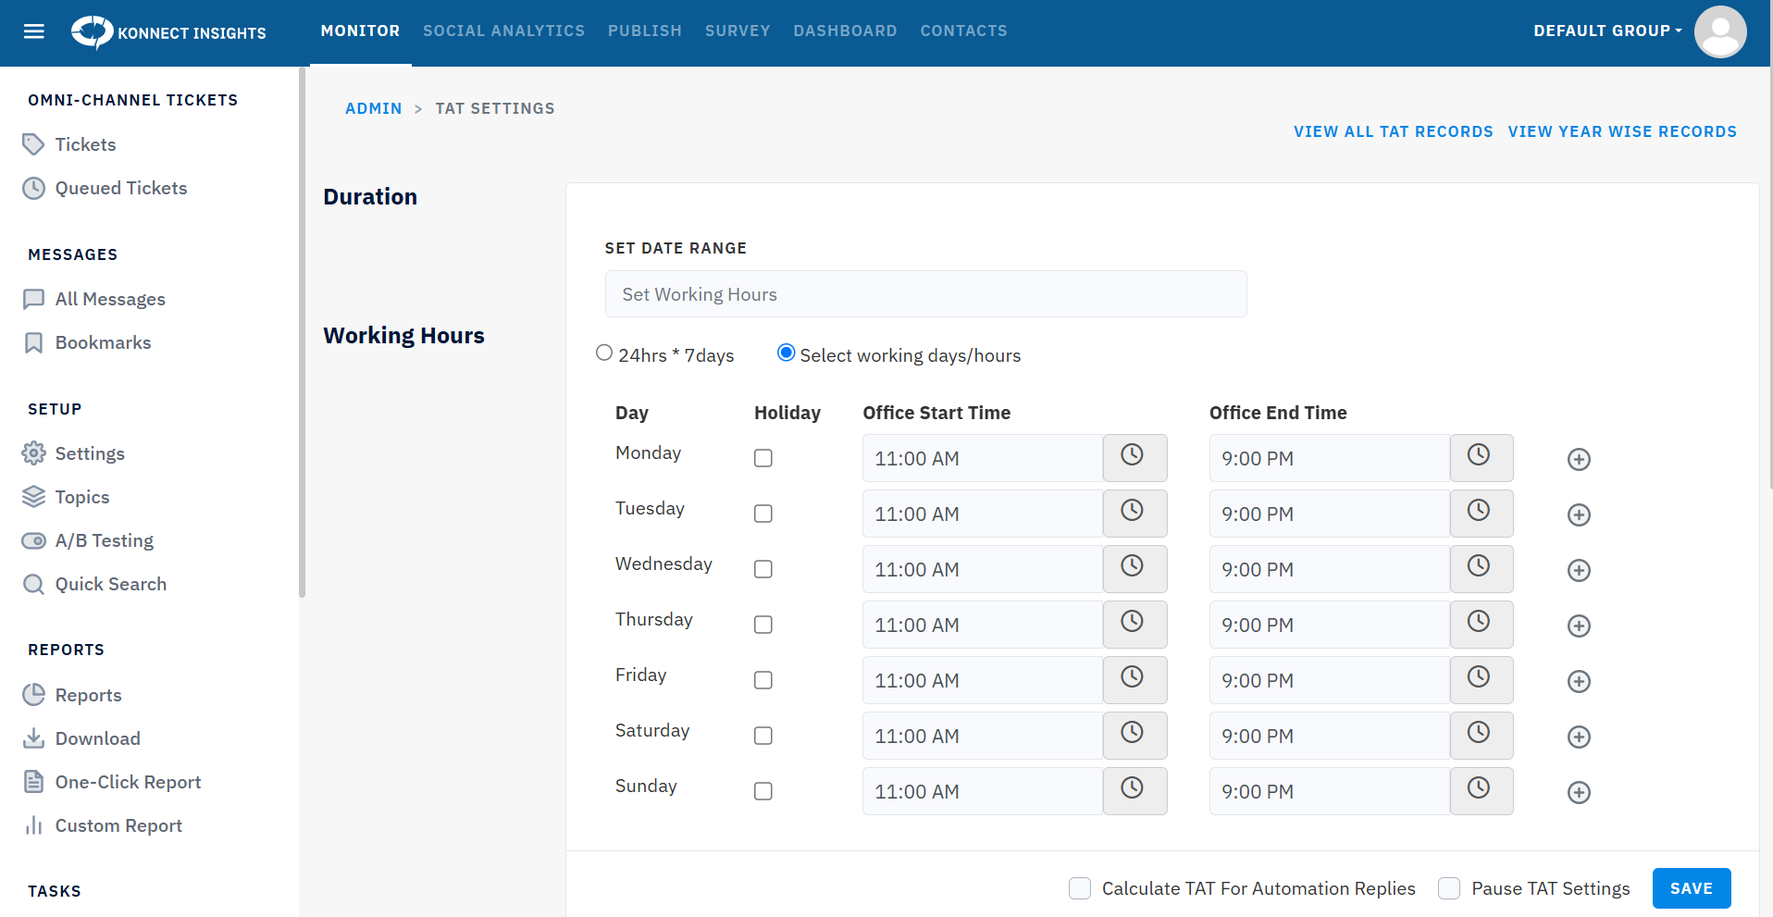Click the plus icon on Sunday row
The width and height of the screenshot is (1773, 917).
[1579, 792]
